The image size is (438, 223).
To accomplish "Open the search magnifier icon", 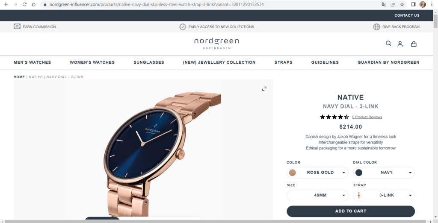I will tap(388, 43).
